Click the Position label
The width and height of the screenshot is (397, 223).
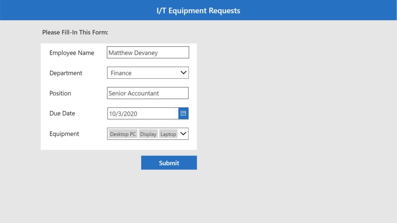(60, 93)
